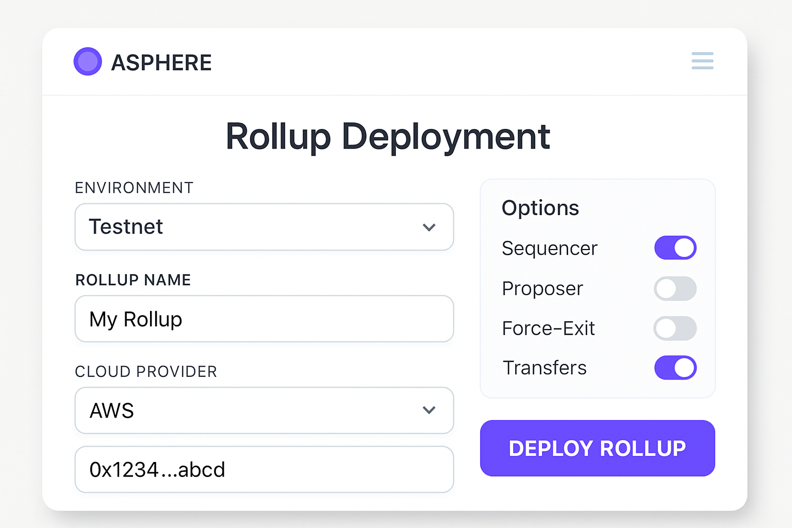Disable the Transfers toggle
The width and height of the screenshot is (792, 528).
click(x=675, y=368)
